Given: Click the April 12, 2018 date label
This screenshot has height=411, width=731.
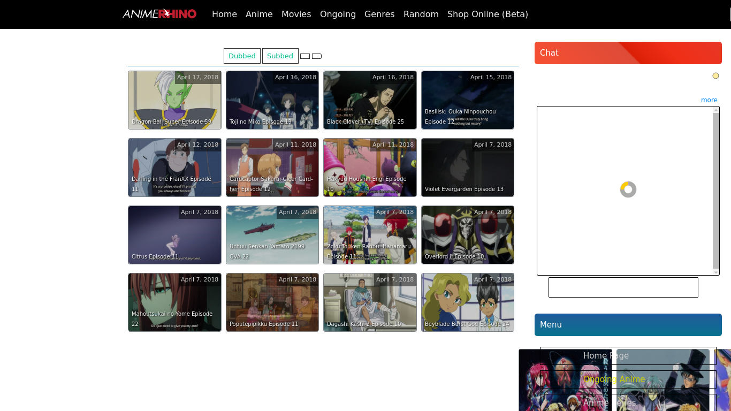Looking at the screenshot, I should coord(198,144).
